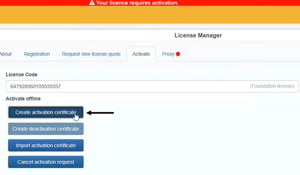Click the License Manager heading
The height and width of the screenshot is (175, 300).
coord(198,35)
